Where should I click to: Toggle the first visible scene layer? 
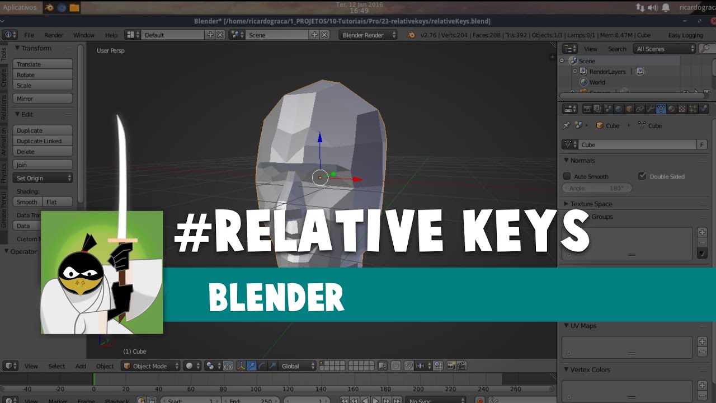321,364
